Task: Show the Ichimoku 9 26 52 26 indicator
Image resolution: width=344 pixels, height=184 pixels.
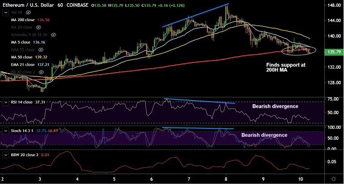Action: pos(54,35)
